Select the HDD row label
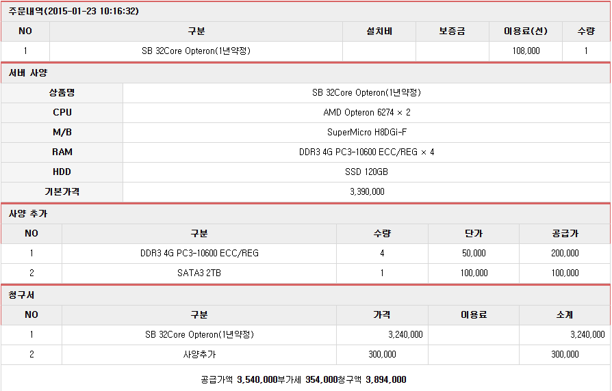The width and height of the screenshot is (612, 391). [62, 172]
